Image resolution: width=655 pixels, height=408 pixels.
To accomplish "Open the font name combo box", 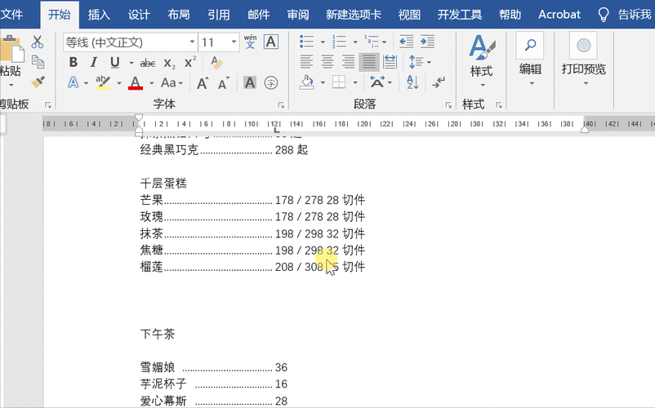I will pos(130,42).
